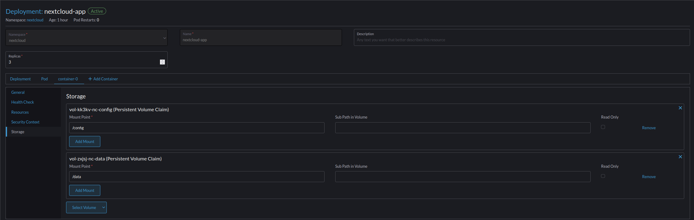Click Add Mount under nc-data volume
694x220 pixels.
coord(85,190)
